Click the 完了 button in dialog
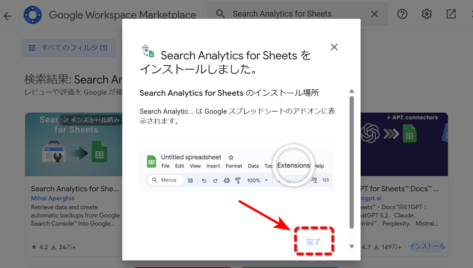This screenshot has height=268, width=473. tap(314, 242)
